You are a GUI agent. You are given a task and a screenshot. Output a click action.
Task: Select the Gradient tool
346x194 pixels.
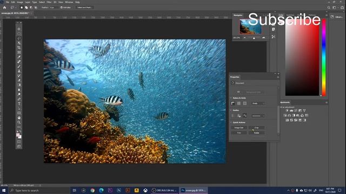point(19,85)
